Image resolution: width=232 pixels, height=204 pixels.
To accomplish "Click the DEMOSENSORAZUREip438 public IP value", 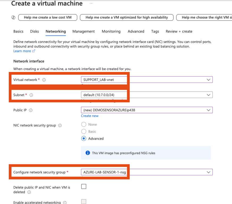I will coord(109,110).
